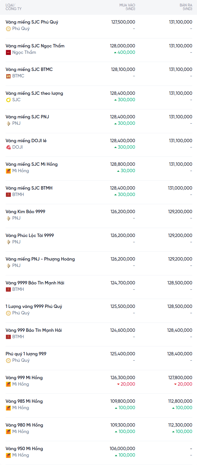Click the BÁN RA (VND) column header
This screenshot has height=465, width=197.
pyautogui.click(x=186, y=7)
